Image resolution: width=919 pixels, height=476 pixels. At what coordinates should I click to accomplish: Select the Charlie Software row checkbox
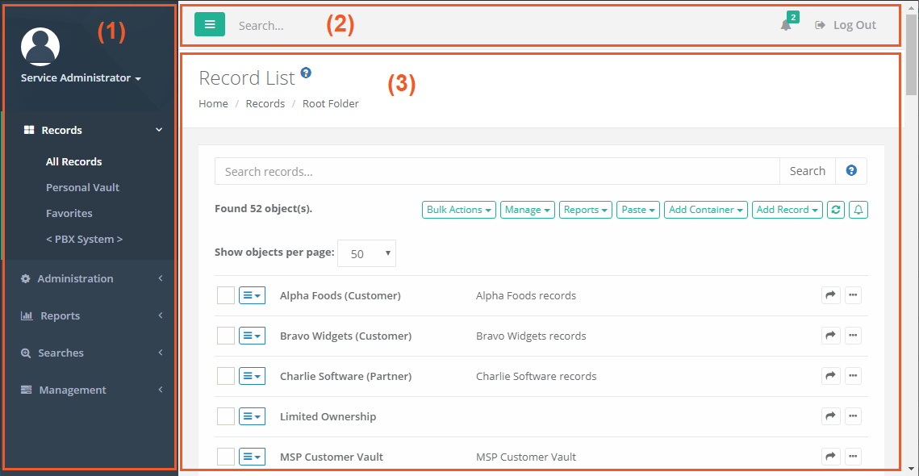225,376
